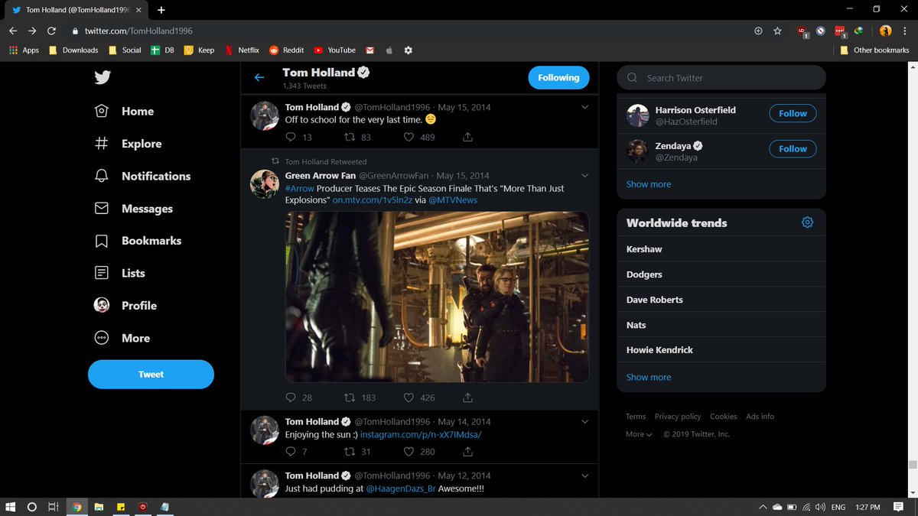Toggle the Following button for Tom Holland
The image size is (918, 516).
[558, 77]
